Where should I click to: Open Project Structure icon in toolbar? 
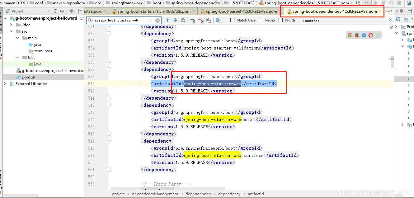point(409,3)
